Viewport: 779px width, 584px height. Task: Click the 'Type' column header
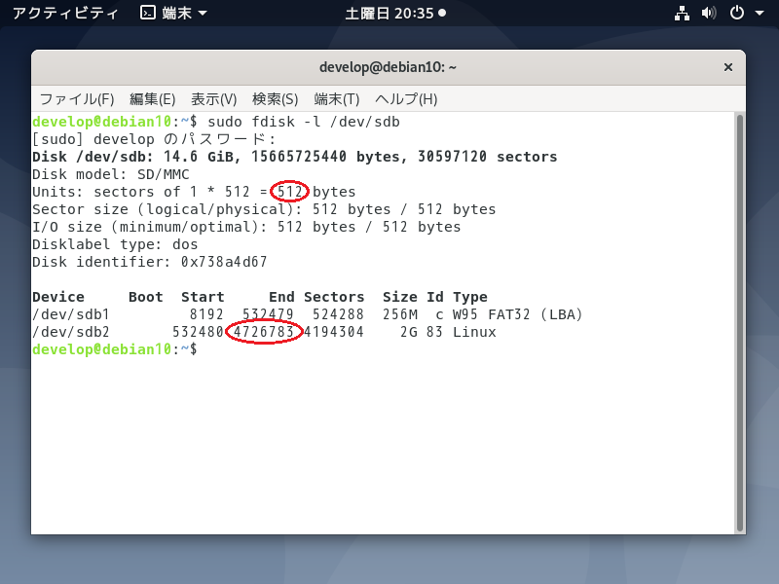(470, 297)
